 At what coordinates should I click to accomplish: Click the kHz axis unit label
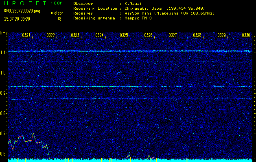pyautogui.click(x=4, y=33)
